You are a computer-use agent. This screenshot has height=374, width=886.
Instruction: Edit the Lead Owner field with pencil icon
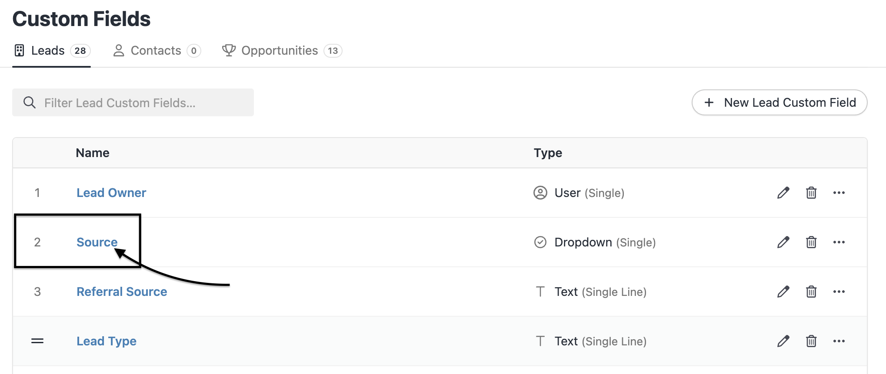click(x=783, y=193)
